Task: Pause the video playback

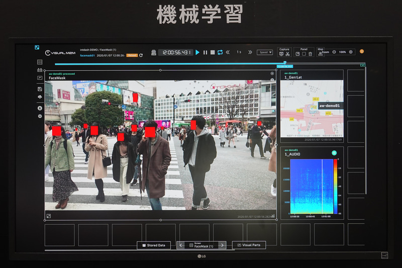Action: [205, 52]
